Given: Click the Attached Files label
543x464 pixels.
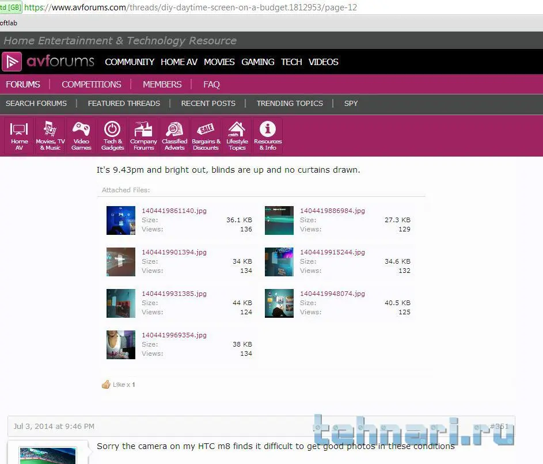Looking at the screenshot, I should [x=126, y=190].
